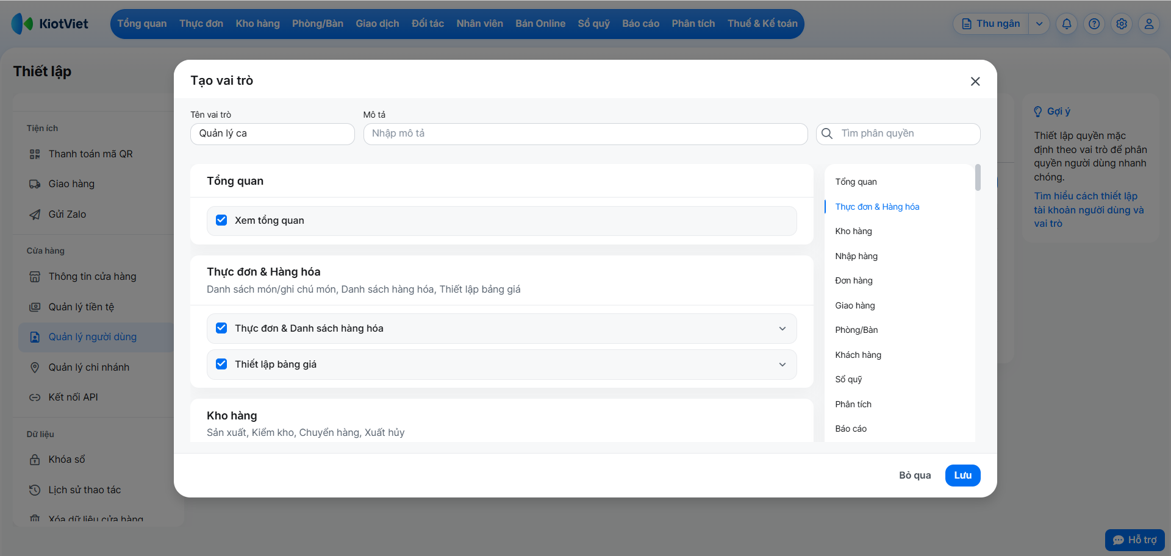Click the Tên vai trò input field
The width and height of the screenshot is (1171, 556).
273,134
